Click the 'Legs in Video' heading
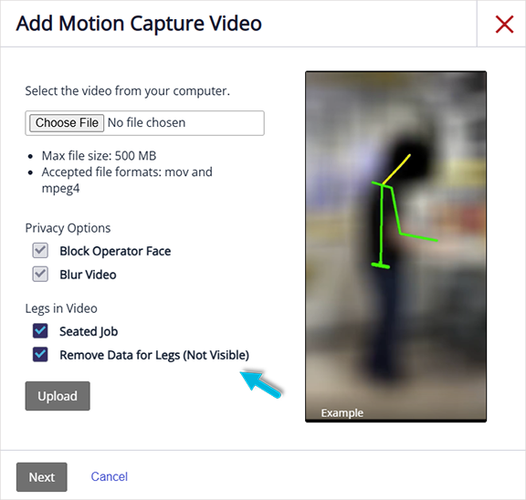Screen dimensions: 526x500 pos(61,308)
